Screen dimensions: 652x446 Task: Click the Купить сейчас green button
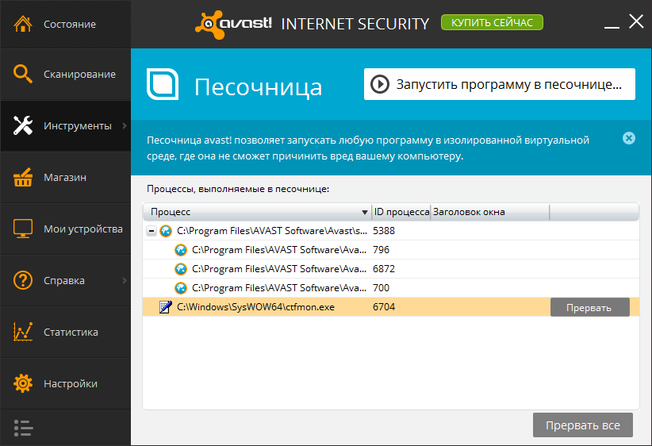[x=492, y=22]
